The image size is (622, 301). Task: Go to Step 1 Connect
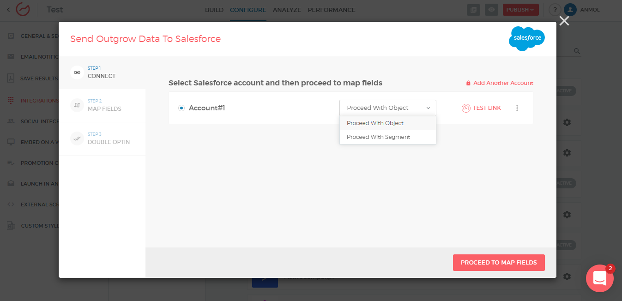102,72
